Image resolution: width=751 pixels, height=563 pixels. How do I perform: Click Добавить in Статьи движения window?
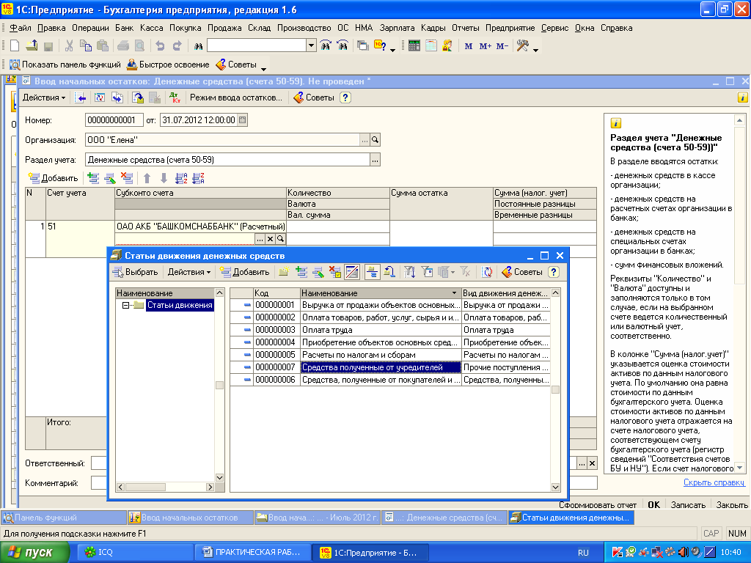(x=244, y=272)
